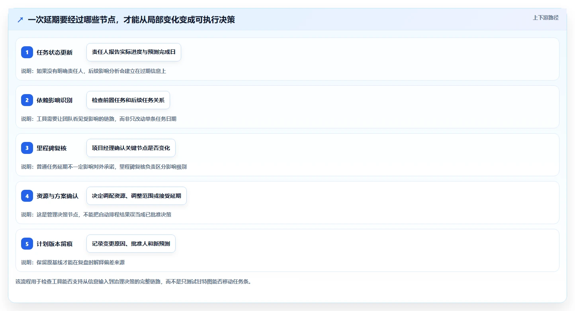Viewport: 575px width, 311px height.
Task: Select the 项目经理确认关键节点是否变化 chip
Action: point(131,148)
